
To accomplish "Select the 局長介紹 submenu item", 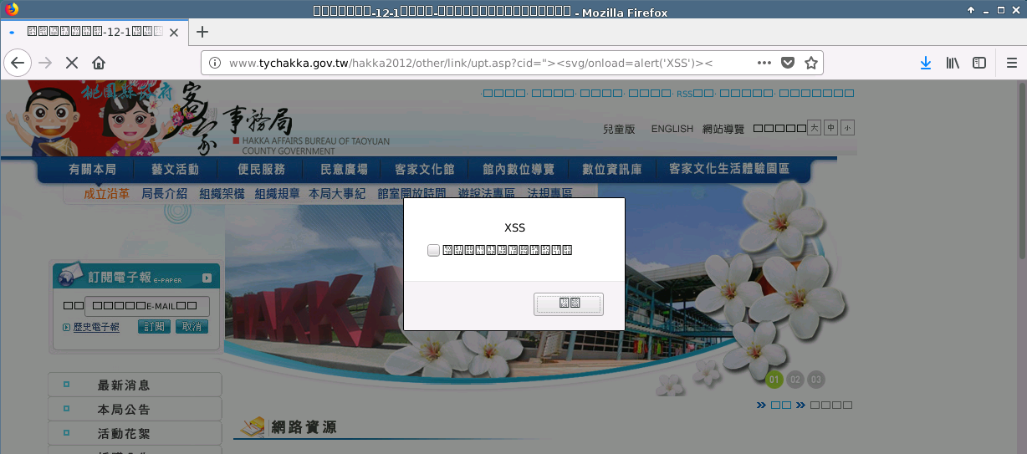I will [164, 194].
